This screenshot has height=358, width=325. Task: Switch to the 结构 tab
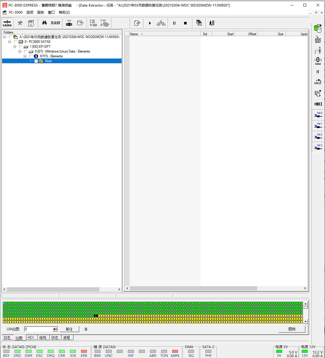(x=43, y=338)
